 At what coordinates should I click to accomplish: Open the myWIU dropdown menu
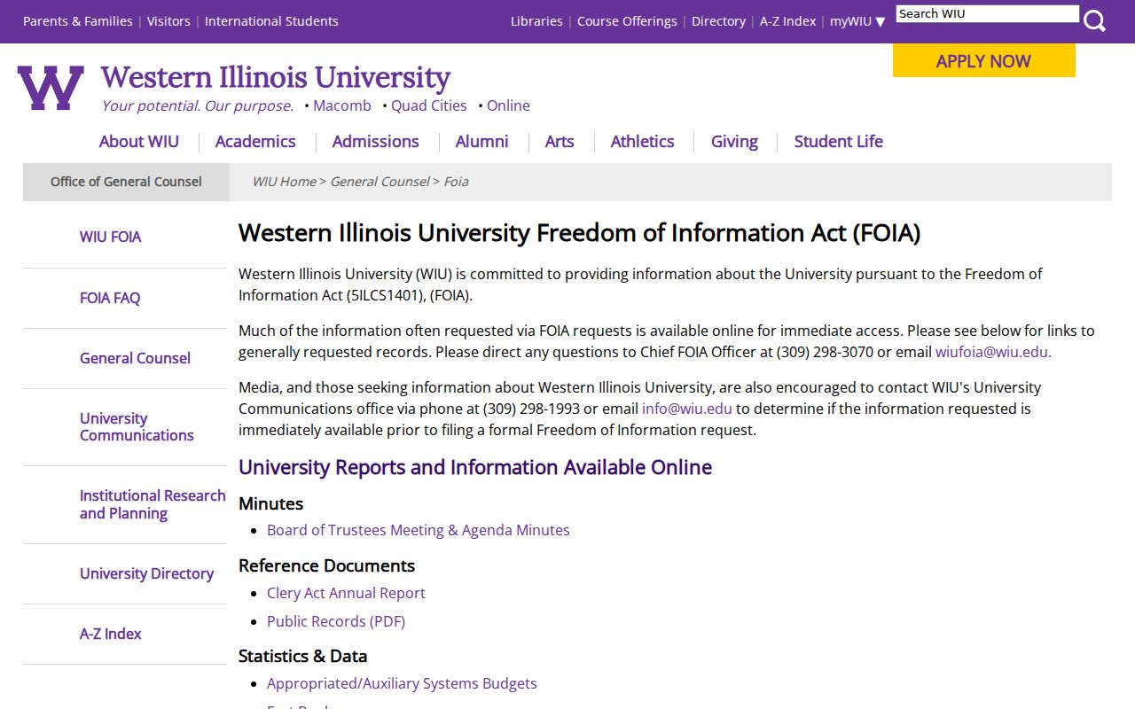[857, 21]
